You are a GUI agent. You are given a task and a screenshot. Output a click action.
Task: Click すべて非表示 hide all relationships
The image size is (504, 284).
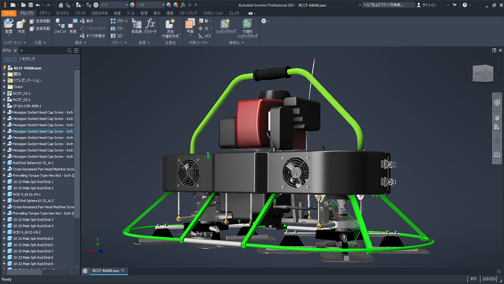[x=93, y=36]
